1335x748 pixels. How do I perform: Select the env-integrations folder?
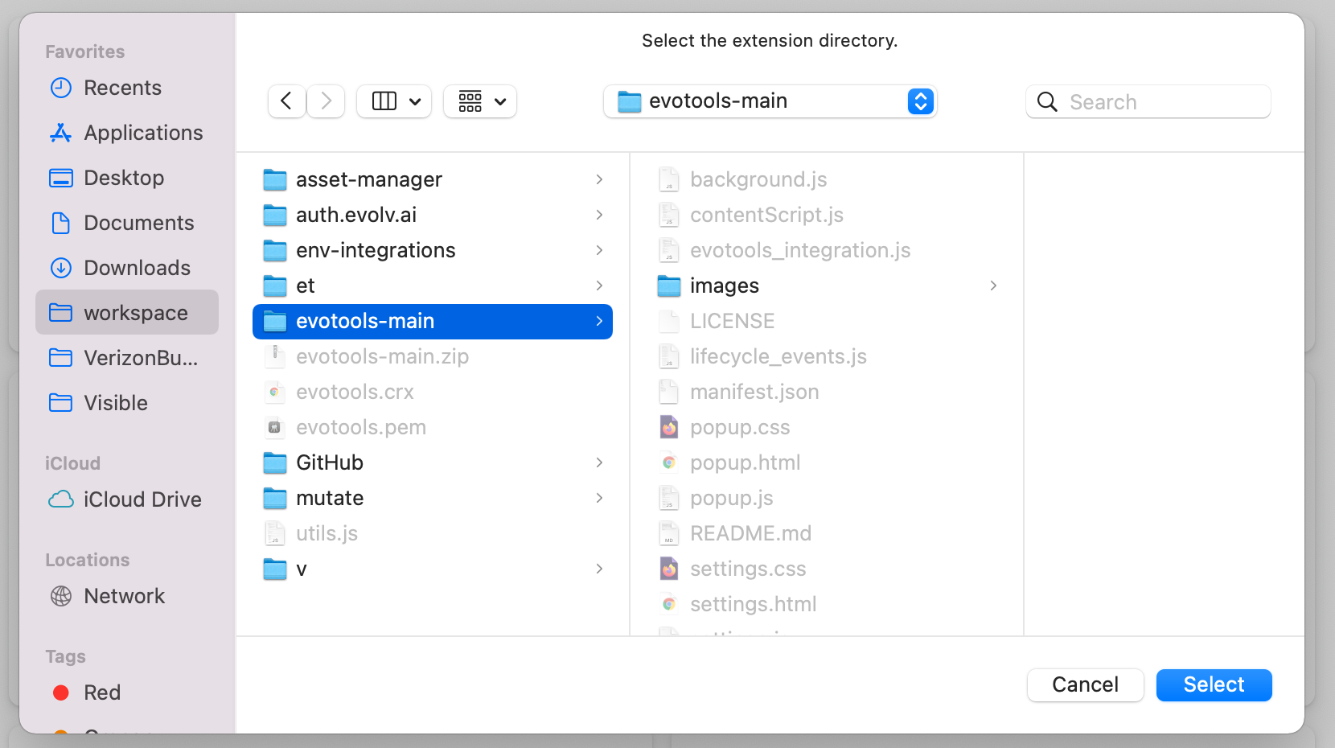click(x=376, y=250)
